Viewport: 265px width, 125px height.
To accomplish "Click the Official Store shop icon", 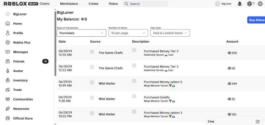I will (8, 118).
